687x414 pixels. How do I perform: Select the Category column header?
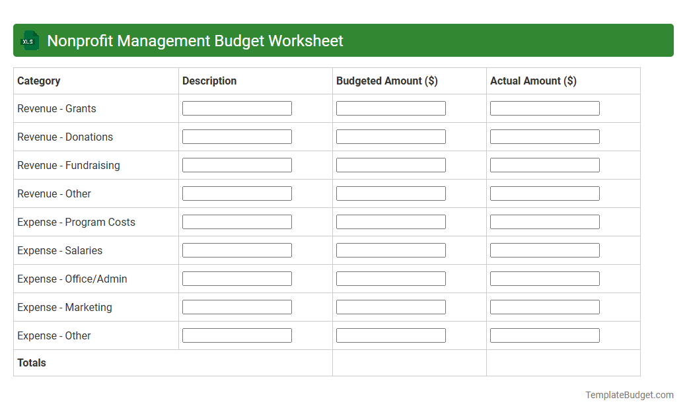coord(39,81)
